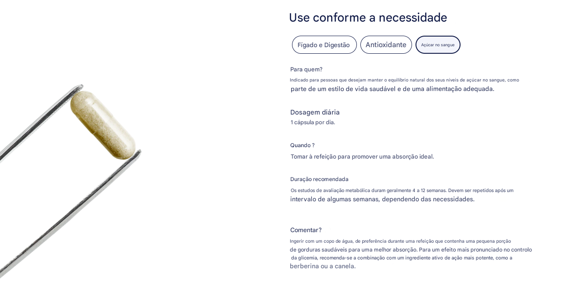Click the 'Quando ?' label
The image size is (588, 285).
click(x=302, y=145)
